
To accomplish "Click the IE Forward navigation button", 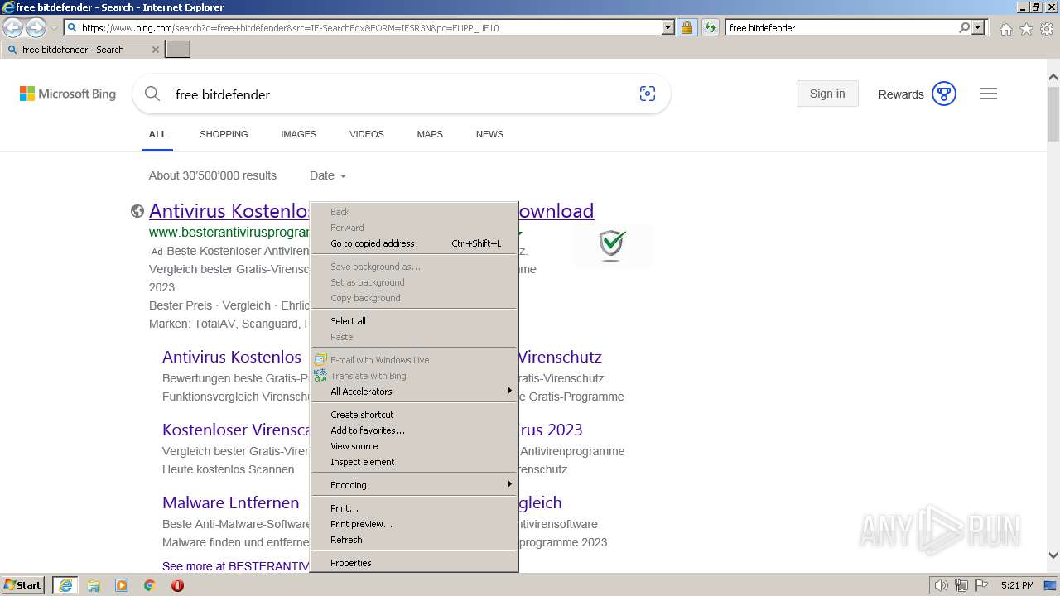I will [x=36, y=28].
